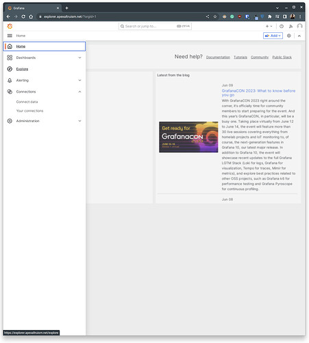Click the browser back arrow

pyautogui.click(x=8, y=16)
